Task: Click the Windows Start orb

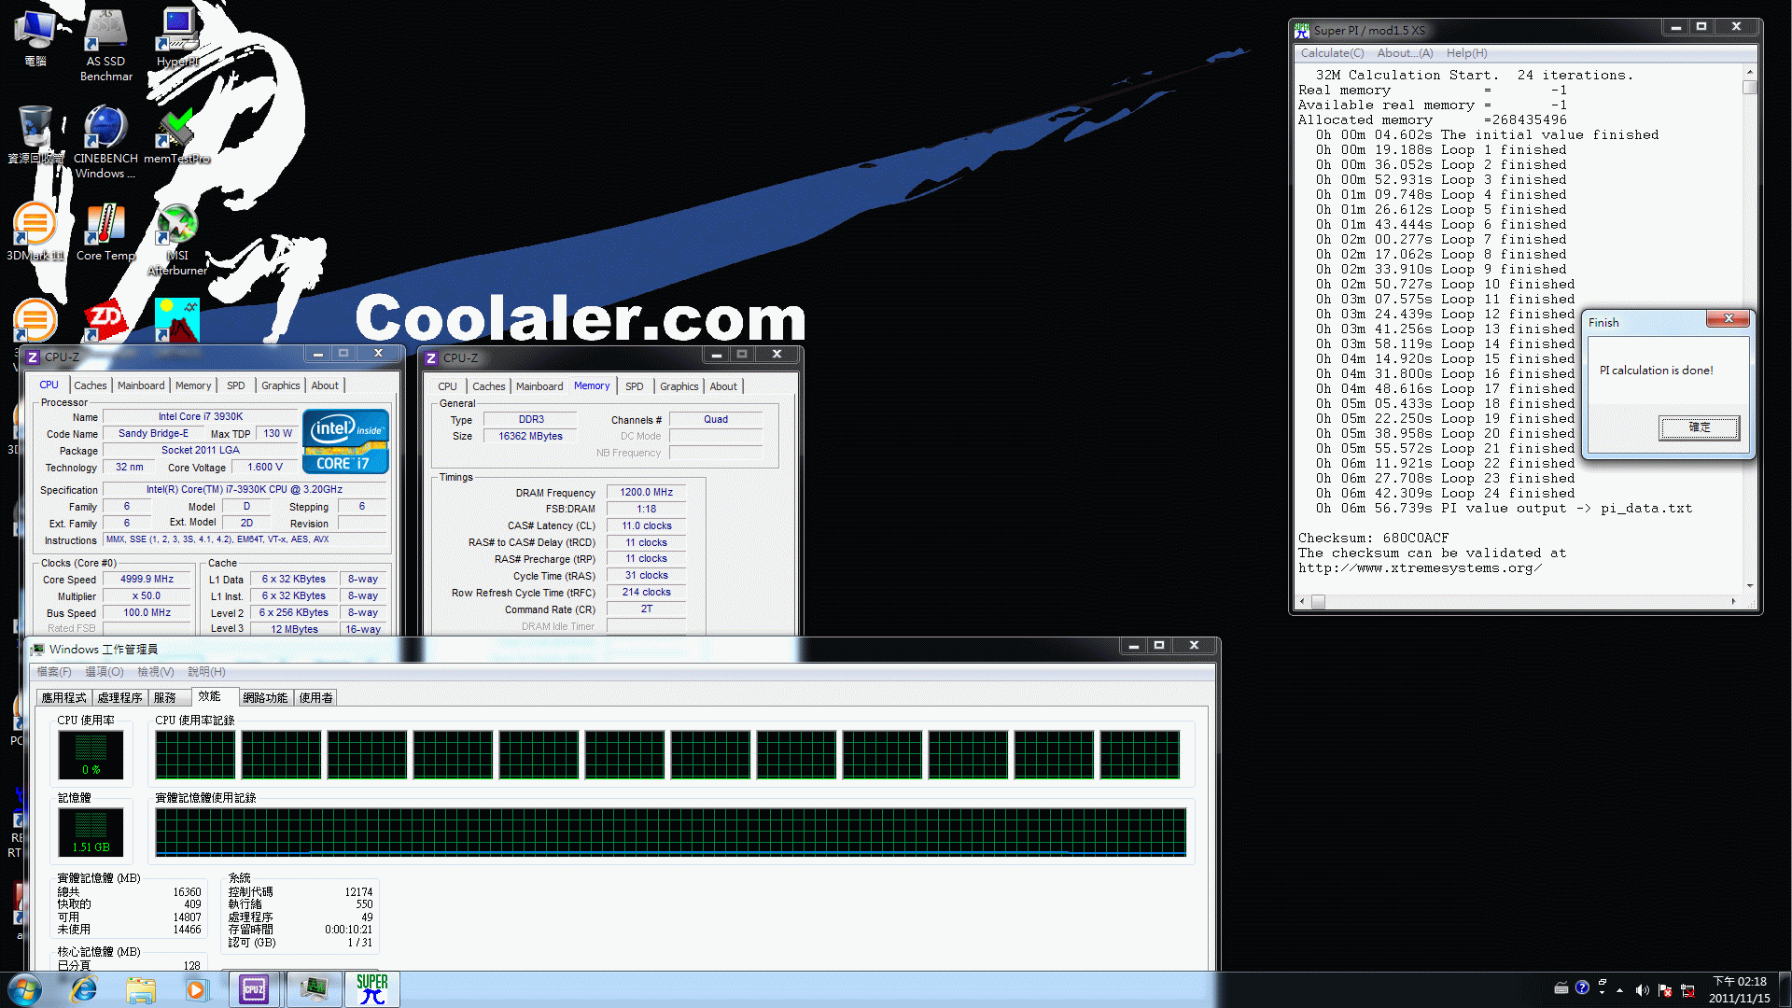Action: pyautogui.click(x=25, y=989)
